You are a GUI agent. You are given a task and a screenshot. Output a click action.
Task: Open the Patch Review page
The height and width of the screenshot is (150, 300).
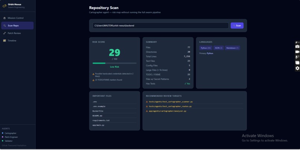(x=17, y=33)
